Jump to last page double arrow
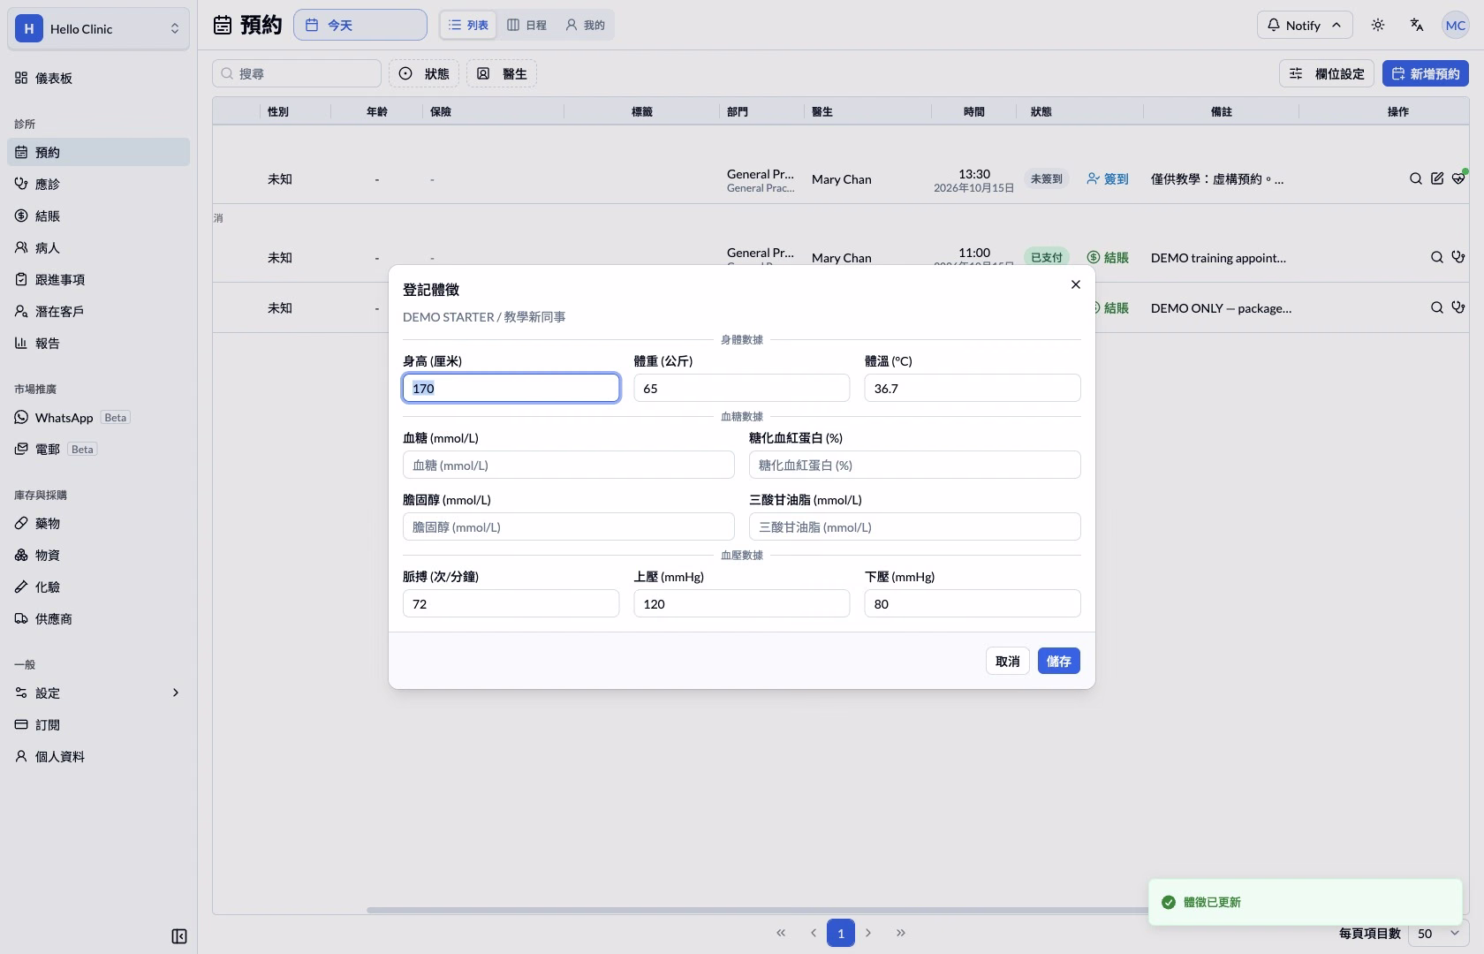Image resolution: width=1484 pixels, height=954 pixels. point(901,933)
